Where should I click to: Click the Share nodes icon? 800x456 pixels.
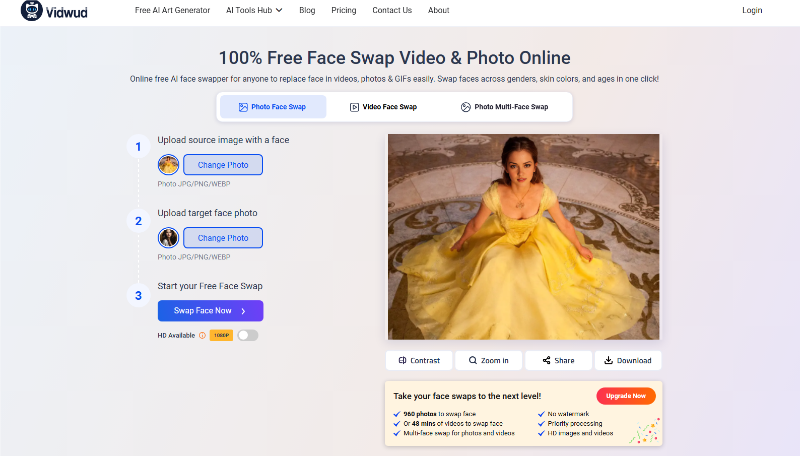click(547, 360)
